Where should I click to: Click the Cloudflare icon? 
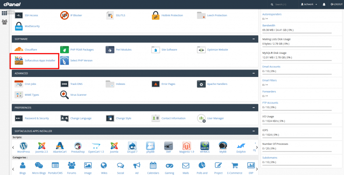[19, 50]
